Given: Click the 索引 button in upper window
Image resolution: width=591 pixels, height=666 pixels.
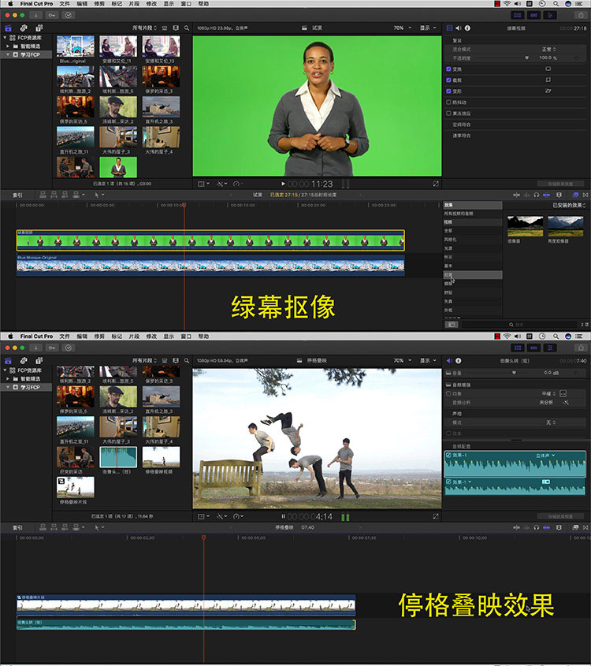Looking at the screenshot, I should pos(17,195).
